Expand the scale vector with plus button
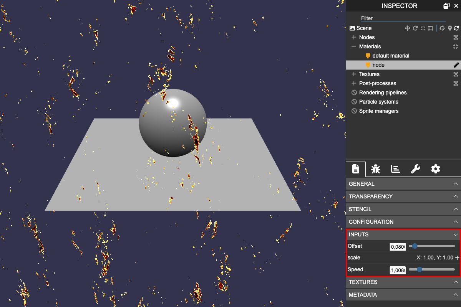This screenshot has width=461, height=307. pyautogui.click(x=457, y=258)
